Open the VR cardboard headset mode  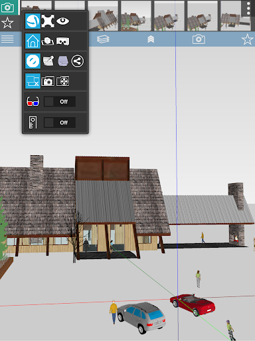(63, 41)
